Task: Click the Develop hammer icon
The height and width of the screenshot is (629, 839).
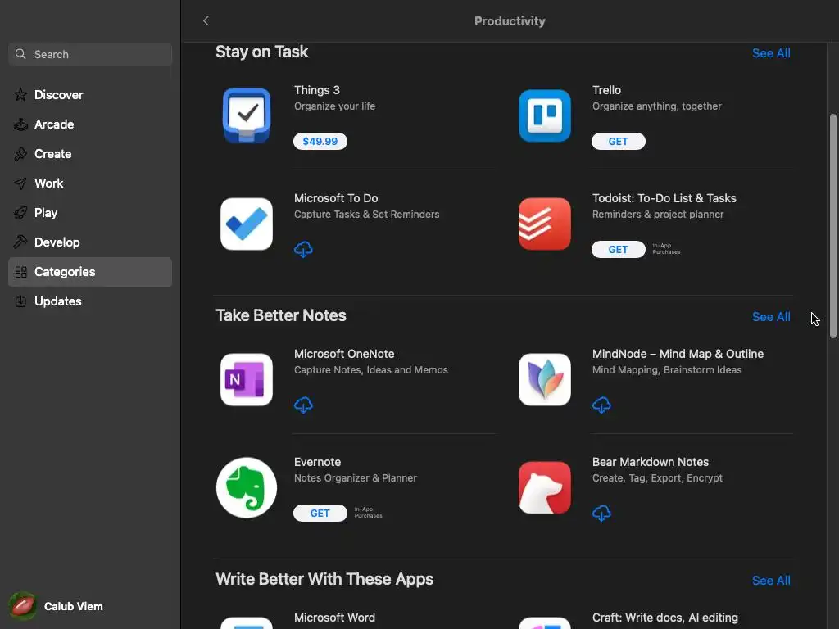Action: [x=20, y=242]
